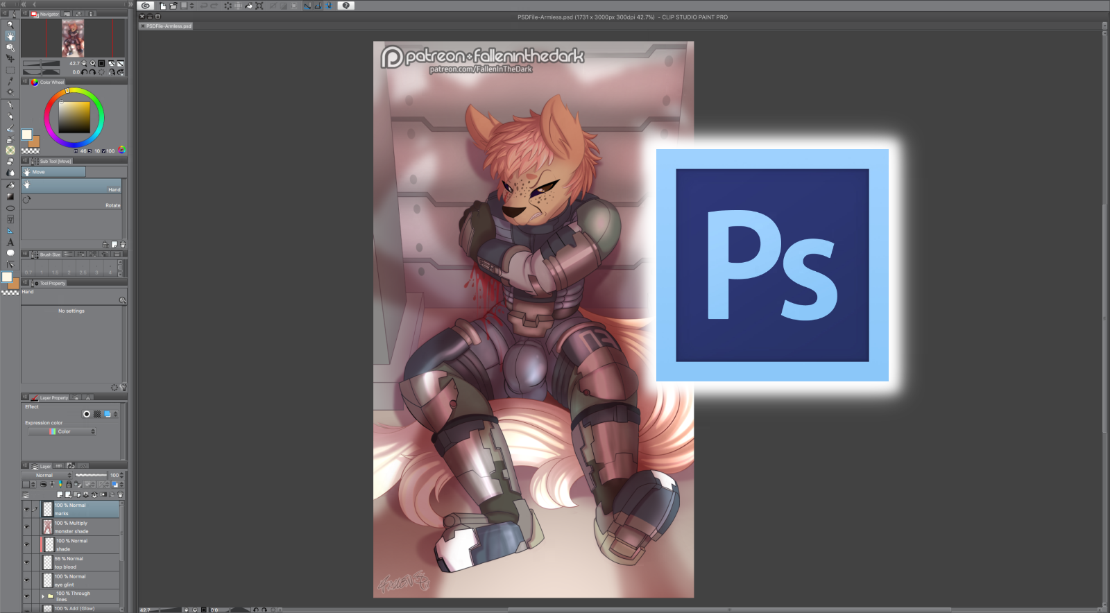The height and width of the screenshot is (613, 1110).
Task: Toggle Snap to Grid in the command bar
Action: click(329, 6)
